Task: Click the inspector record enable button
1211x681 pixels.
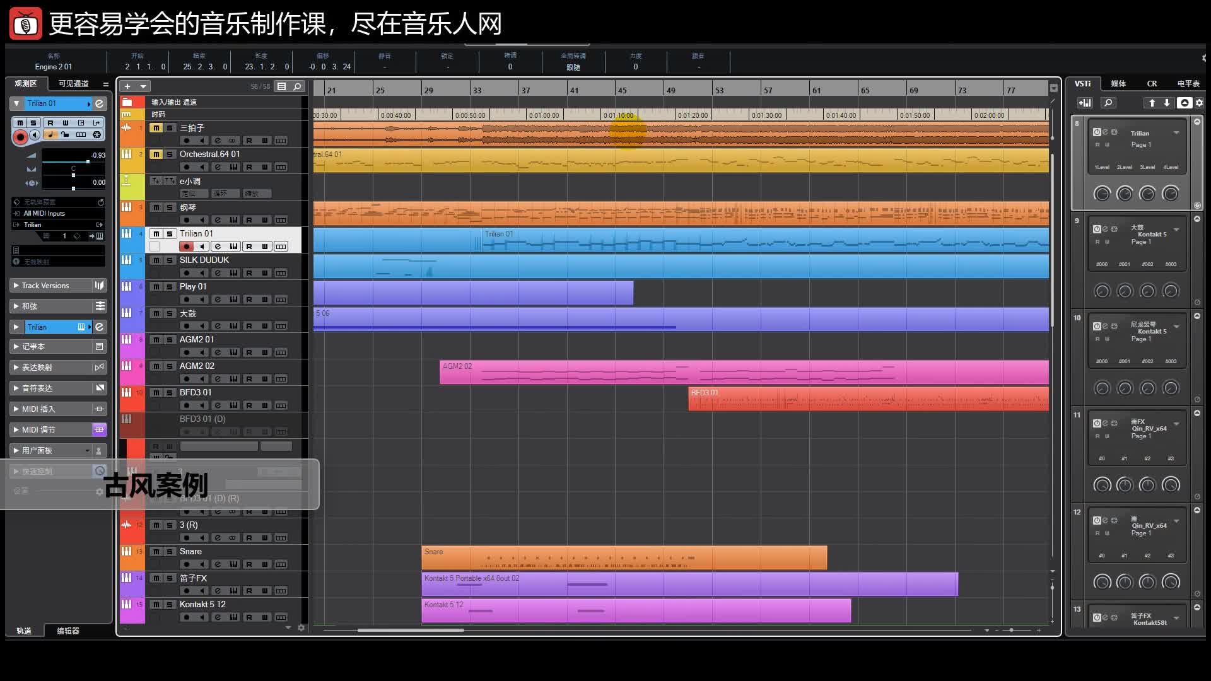Action: coord(20,136)
